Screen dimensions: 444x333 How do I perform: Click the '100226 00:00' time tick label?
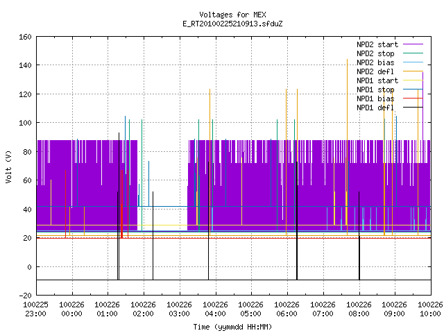point(71,309)
